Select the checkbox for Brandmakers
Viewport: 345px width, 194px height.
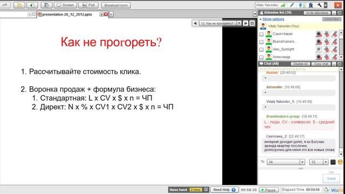[261, 42]
